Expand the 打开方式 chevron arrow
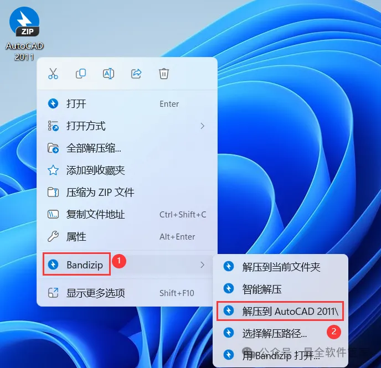Image resolution: width=381 pixels, height=368 pixels. [x=202, y=126]
